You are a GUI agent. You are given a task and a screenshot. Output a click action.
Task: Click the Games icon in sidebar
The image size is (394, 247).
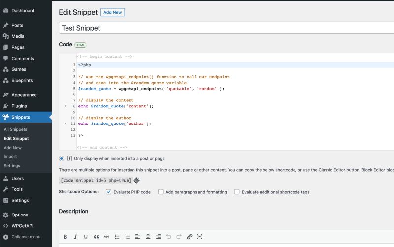tap(6, 69)
